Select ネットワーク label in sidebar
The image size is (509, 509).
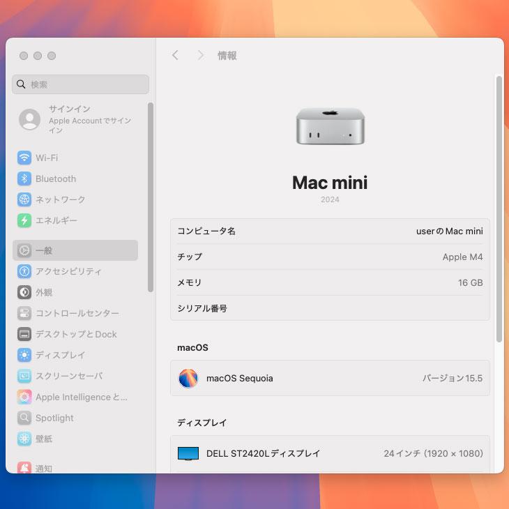61,199
